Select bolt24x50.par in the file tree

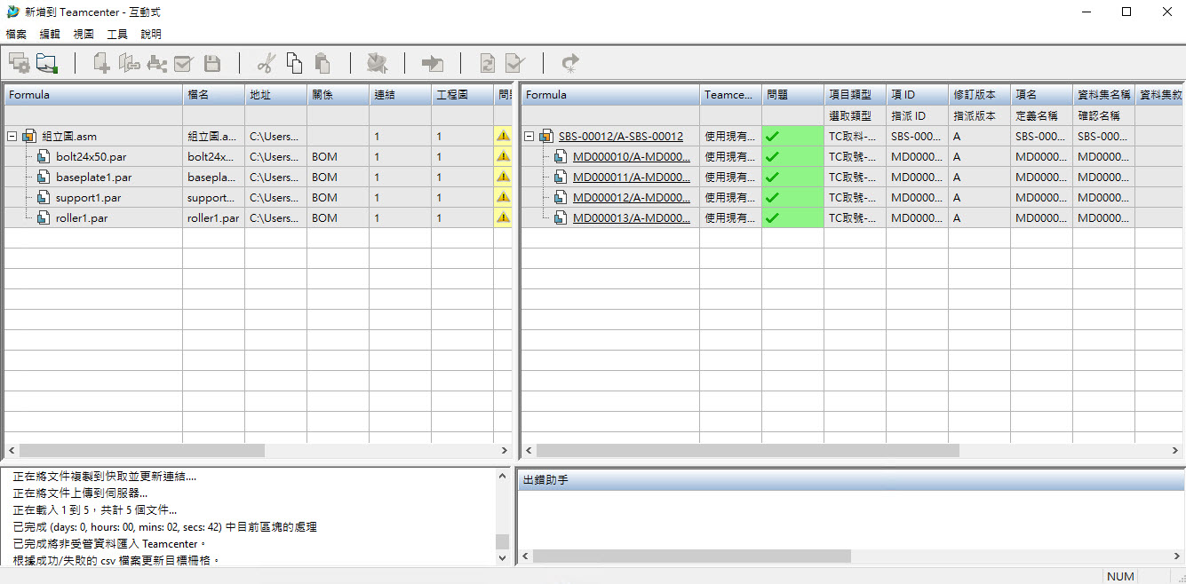pos(91,156)
